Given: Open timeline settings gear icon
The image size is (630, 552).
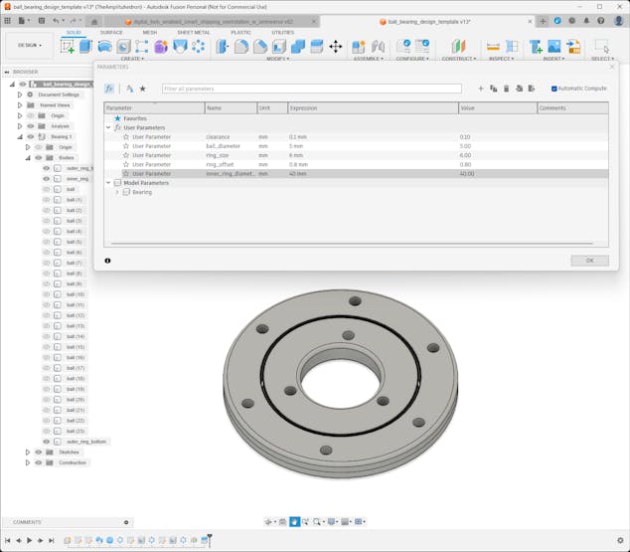Looking at the screenshot, I should (621, 540).
